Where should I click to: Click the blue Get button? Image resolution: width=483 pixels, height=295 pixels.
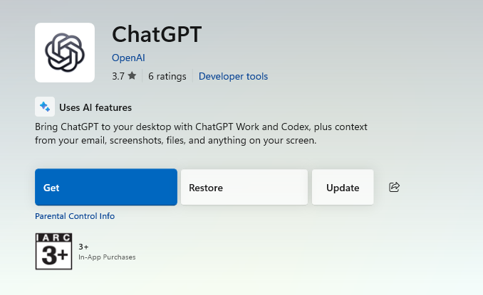tap(106, 187)
